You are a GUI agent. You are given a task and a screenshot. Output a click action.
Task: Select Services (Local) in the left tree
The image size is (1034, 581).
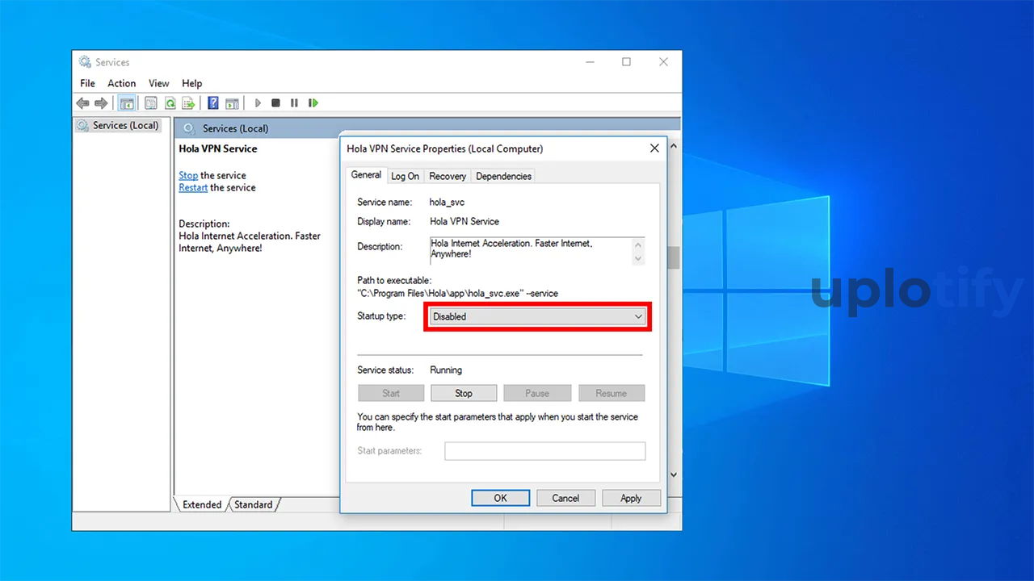(118, 126)
